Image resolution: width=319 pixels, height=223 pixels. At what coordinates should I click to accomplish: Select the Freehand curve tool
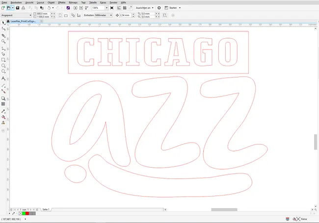3,49
